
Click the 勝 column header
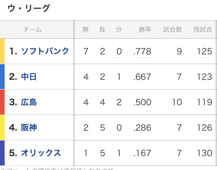85,29
